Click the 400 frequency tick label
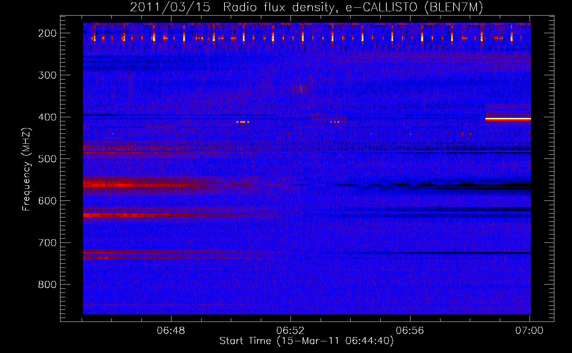The width and height of the screenshot is (572, 353). pos(47,117)
